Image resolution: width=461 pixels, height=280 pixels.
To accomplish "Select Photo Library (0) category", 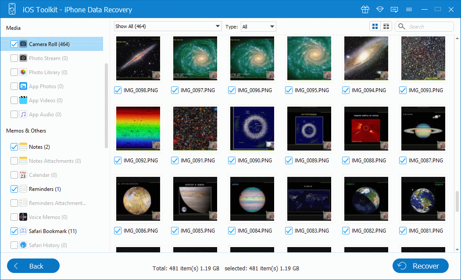I will coord(48,72).
